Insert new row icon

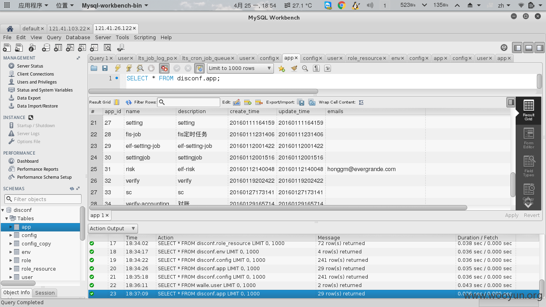(248, 102)
